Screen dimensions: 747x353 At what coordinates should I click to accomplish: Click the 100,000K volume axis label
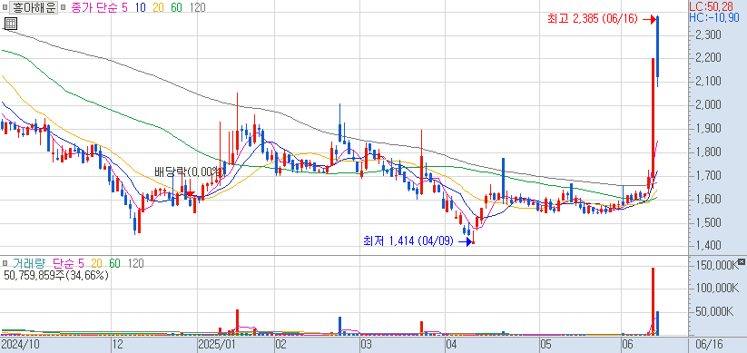tap(716, 289)
